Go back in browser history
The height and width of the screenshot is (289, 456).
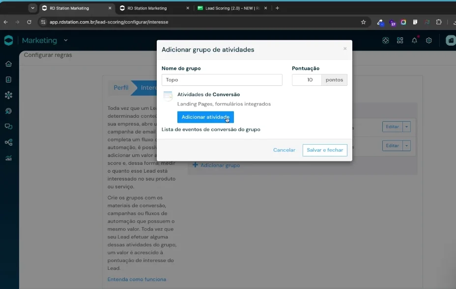pyautogui.click(x=6, y=22)
